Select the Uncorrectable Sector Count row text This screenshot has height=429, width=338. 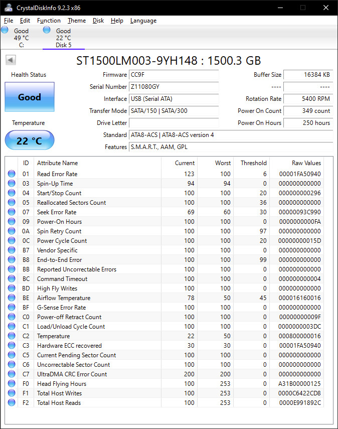[74, 364]
